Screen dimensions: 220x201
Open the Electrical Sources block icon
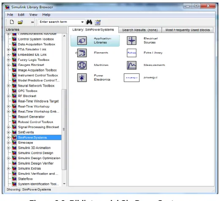[132, 41]
